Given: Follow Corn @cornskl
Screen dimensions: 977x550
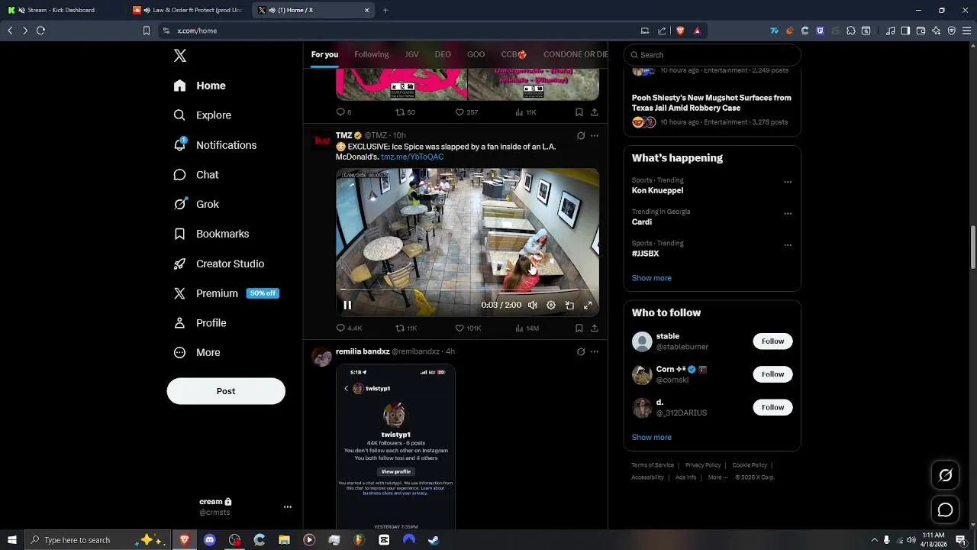Looking at the screenshot, I should (x=772, y=374).
